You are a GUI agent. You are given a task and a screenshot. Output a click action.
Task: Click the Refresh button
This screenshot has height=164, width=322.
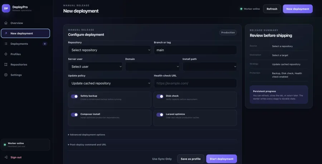(272, 9)
